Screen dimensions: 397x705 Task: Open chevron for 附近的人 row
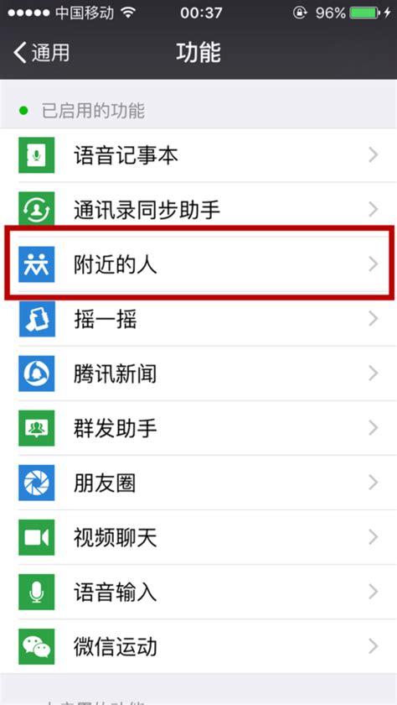[x=374, y=264]
